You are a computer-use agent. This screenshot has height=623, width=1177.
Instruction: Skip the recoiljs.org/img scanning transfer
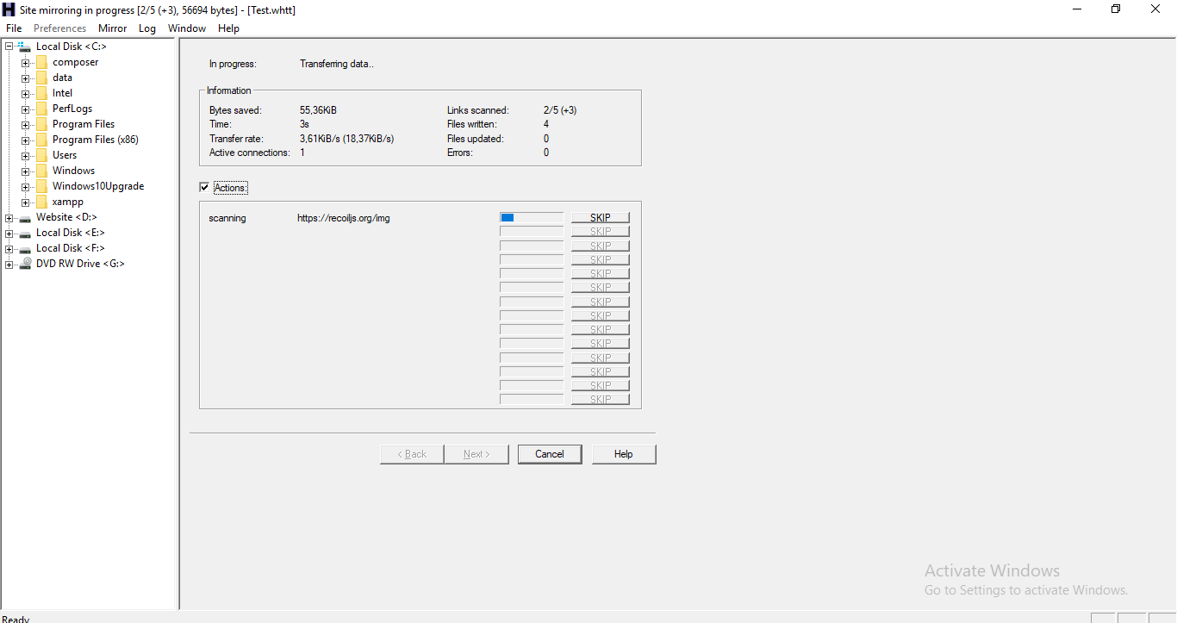coord(601,218)
